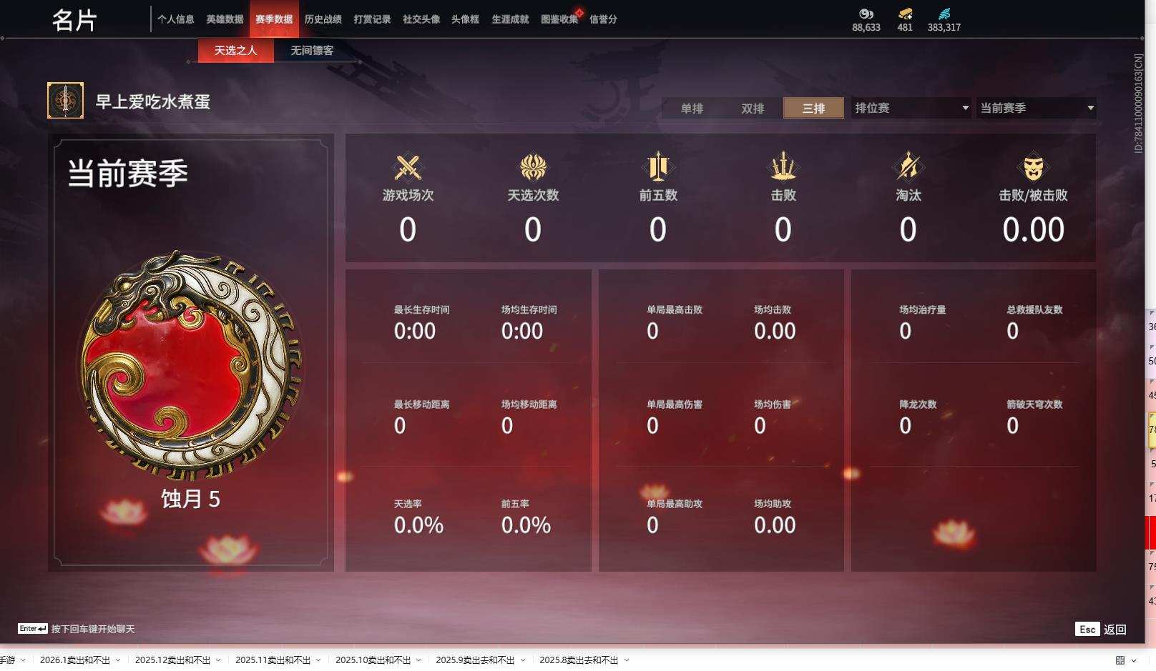
Task: Expand the 2026.1卖出和不出 sheet tab menu
Action: pos(118,660)
